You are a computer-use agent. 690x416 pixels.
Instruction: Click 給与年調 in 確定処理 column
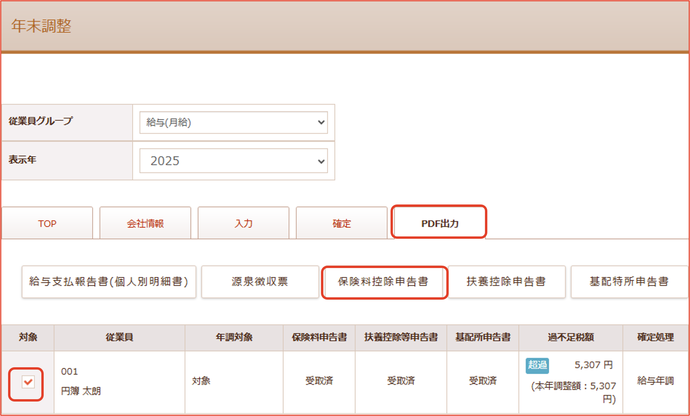(655, 381)
